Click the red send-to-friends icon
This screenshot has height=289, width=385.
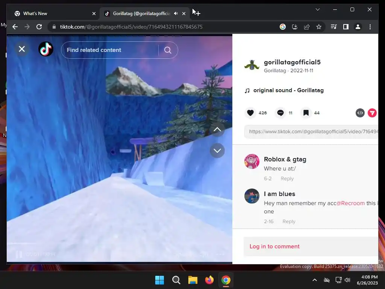point(372,113)
